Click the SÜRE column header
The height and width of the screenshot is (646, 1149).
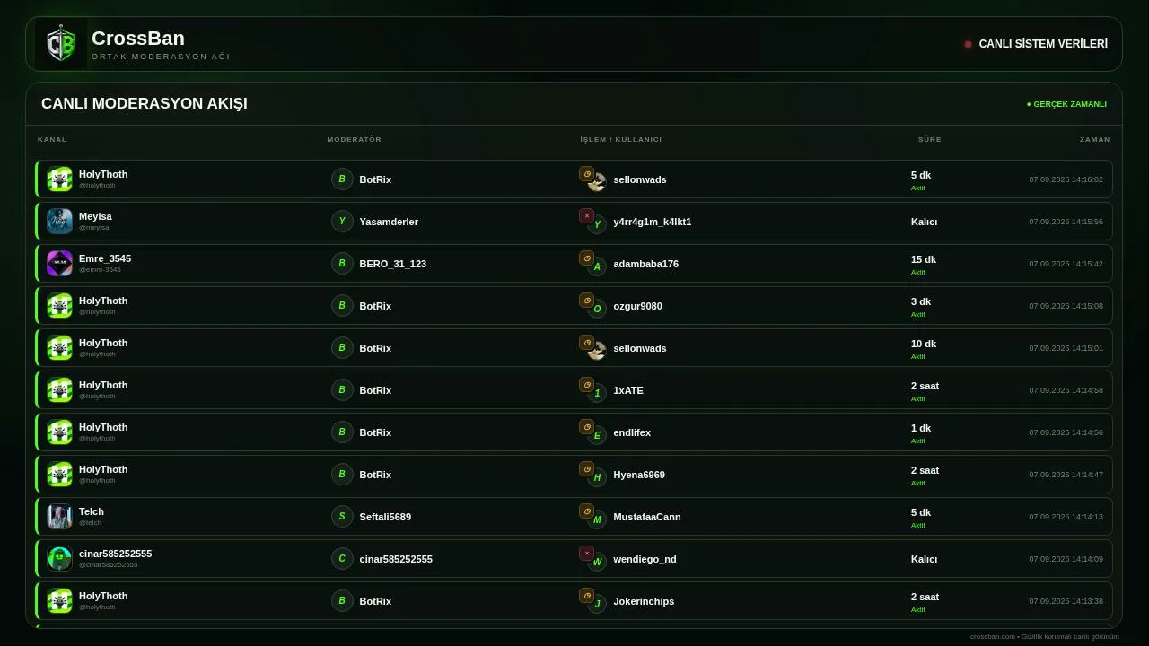coord(930,139)
